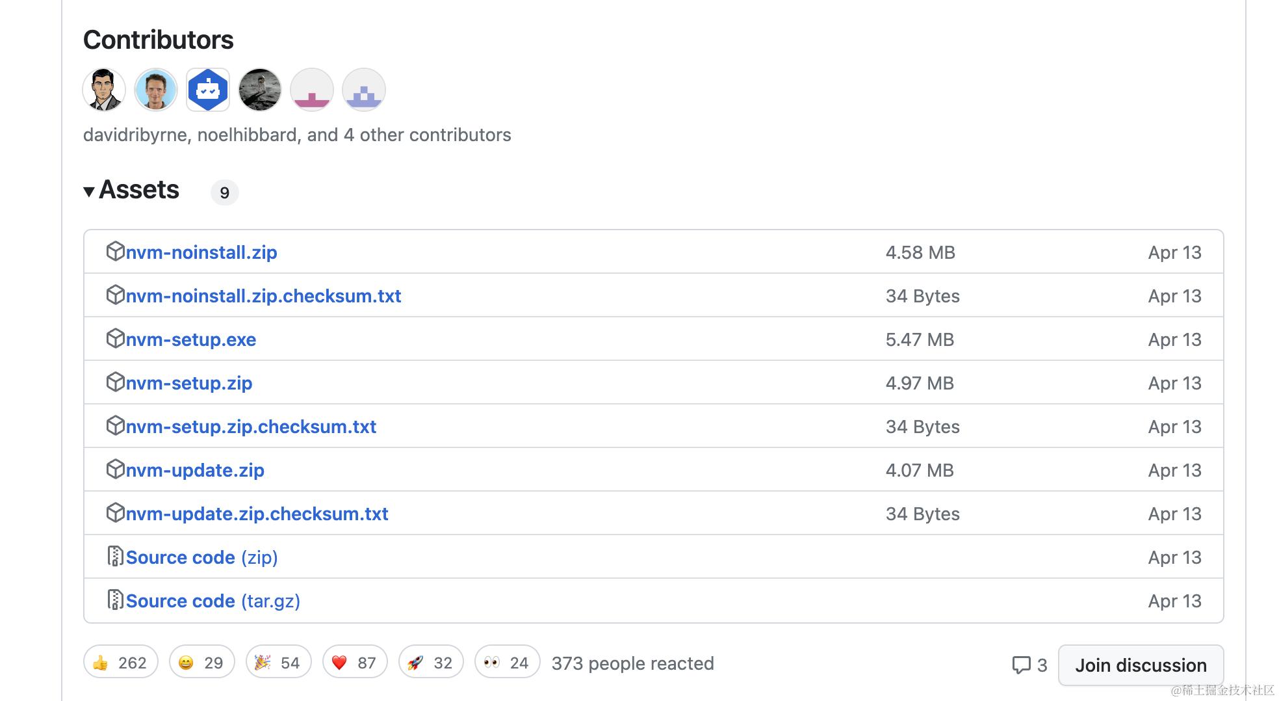Screen dimensions: 1279x701
Task: Download nvm-setup.exe
Action: coord(191,339)
